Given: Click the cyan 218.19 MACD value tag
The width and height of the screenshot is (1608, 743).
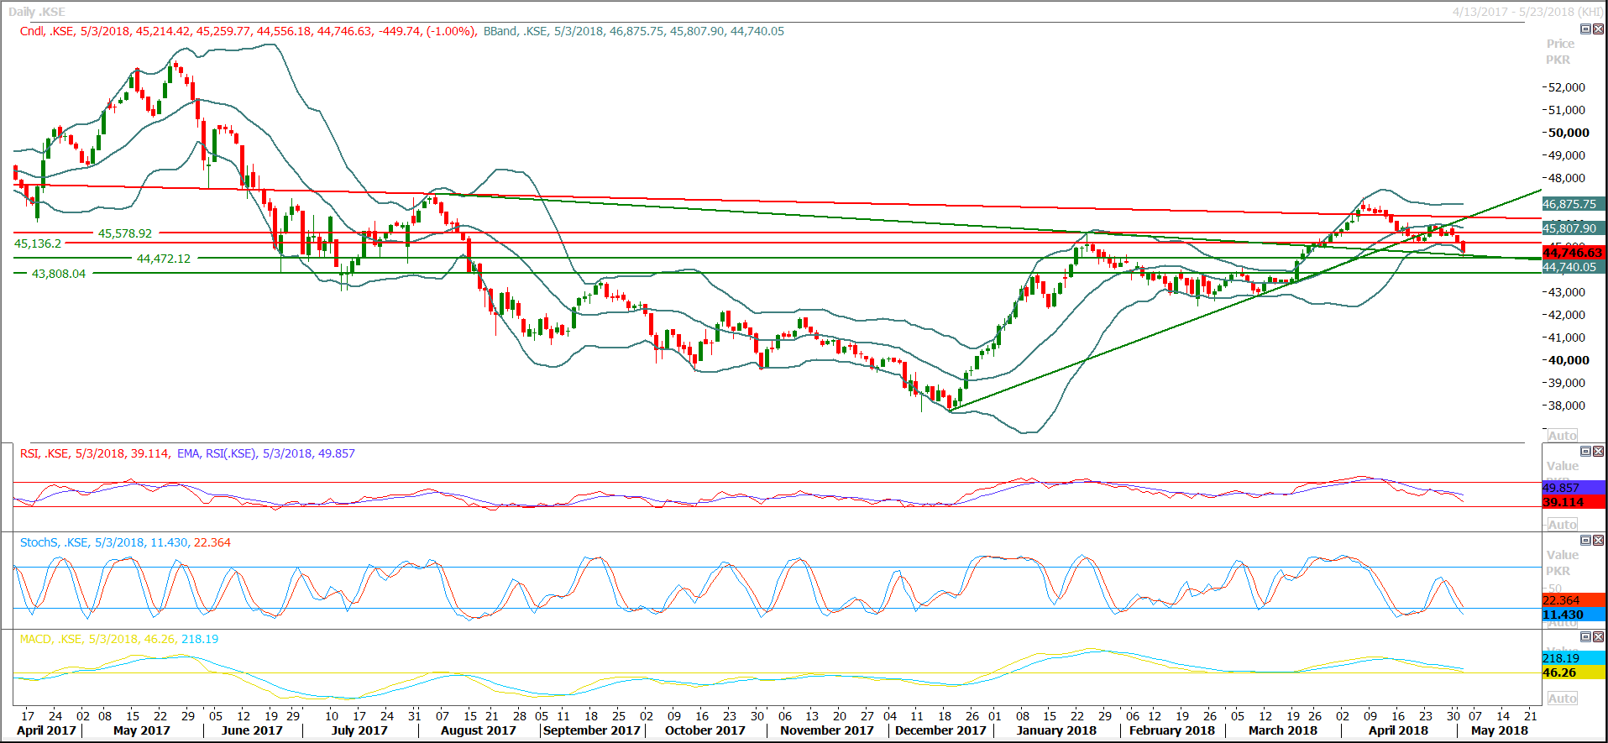Looking at the screenshot, I should tap(1574, 658).
